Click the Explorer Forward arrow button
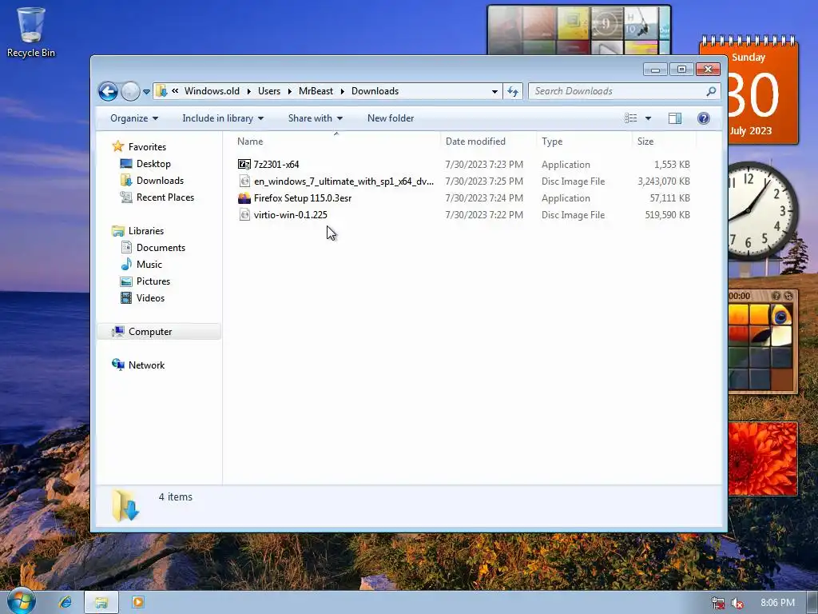 coord(130,91)
